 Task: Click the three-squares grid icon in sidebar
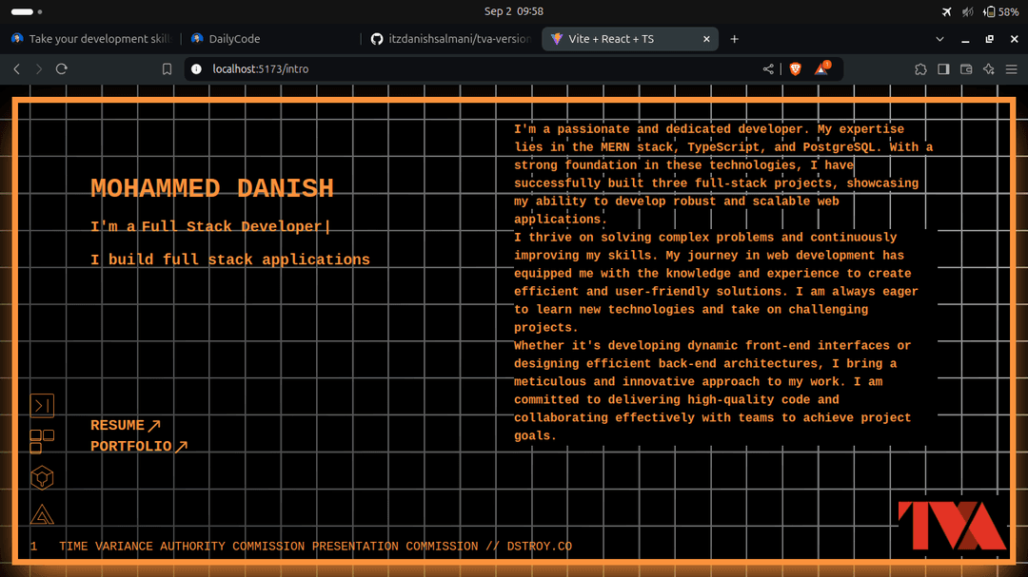tap(42, 440)
